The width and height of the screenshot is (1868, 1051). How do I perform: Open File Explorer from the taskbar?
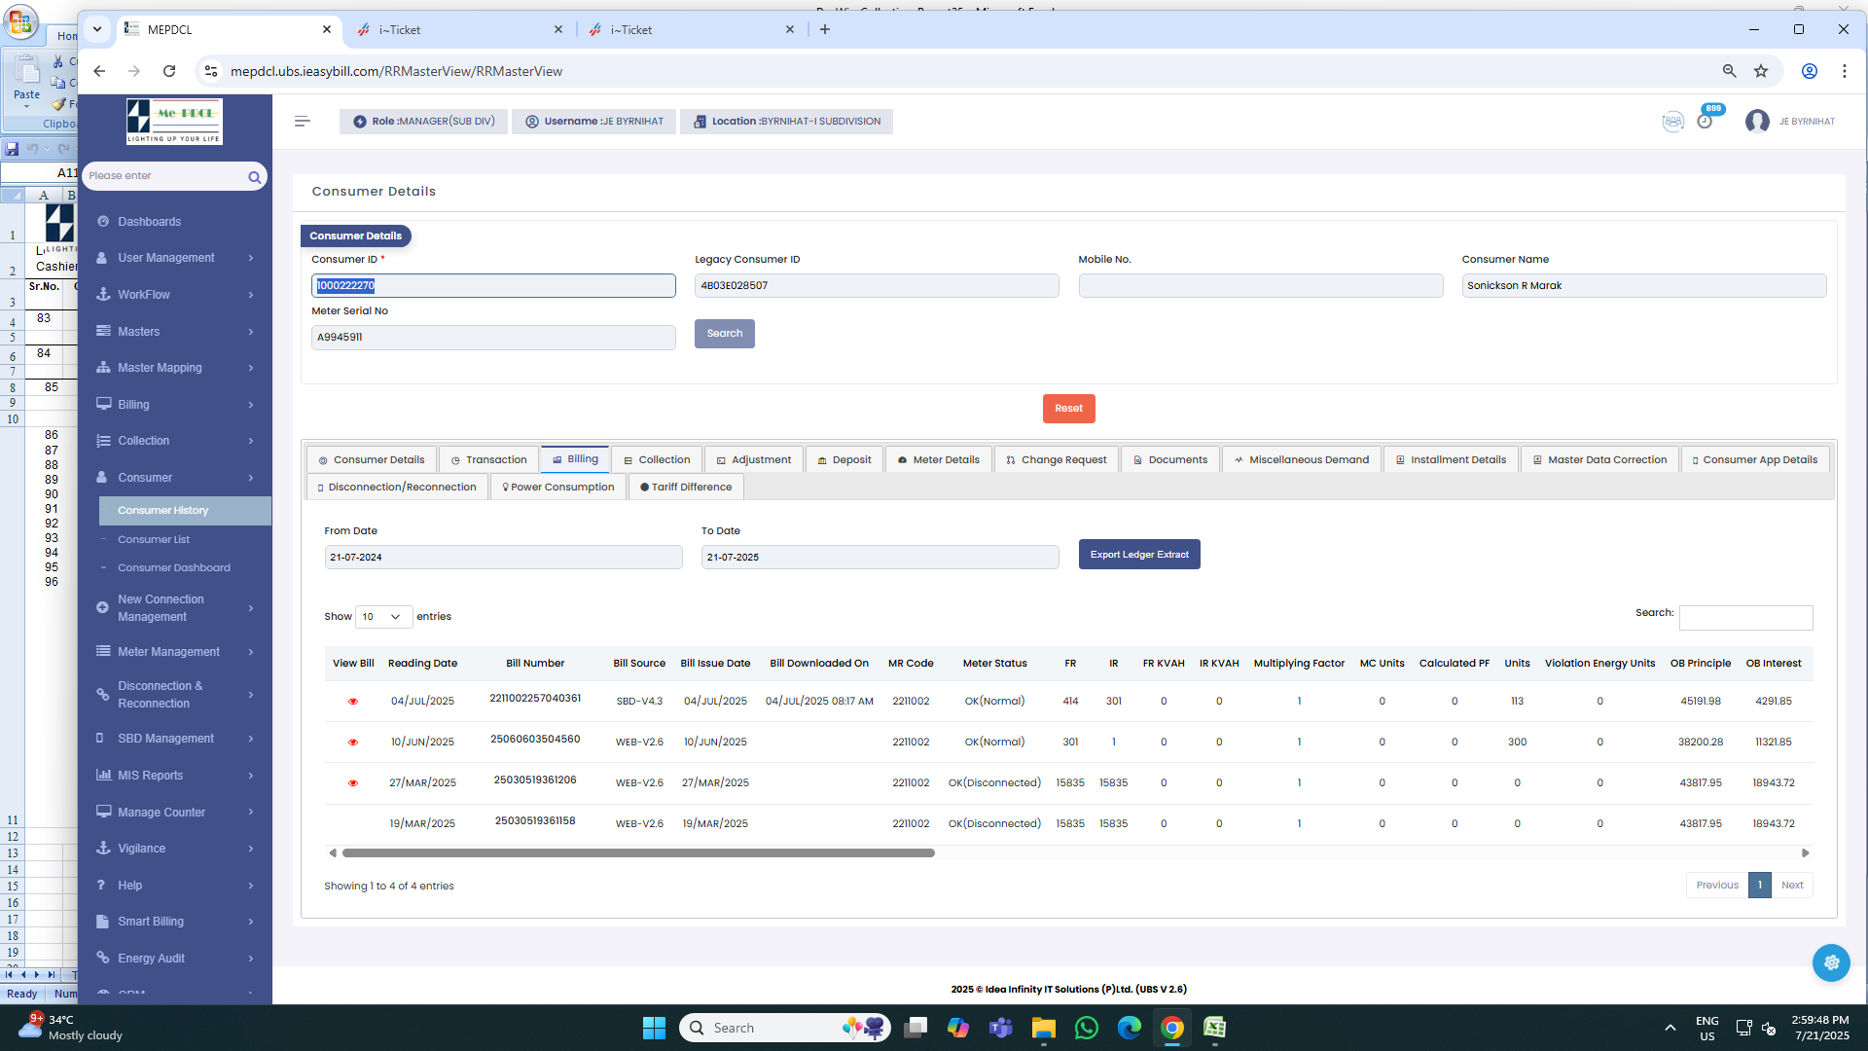click(x=1044, y=1028)
